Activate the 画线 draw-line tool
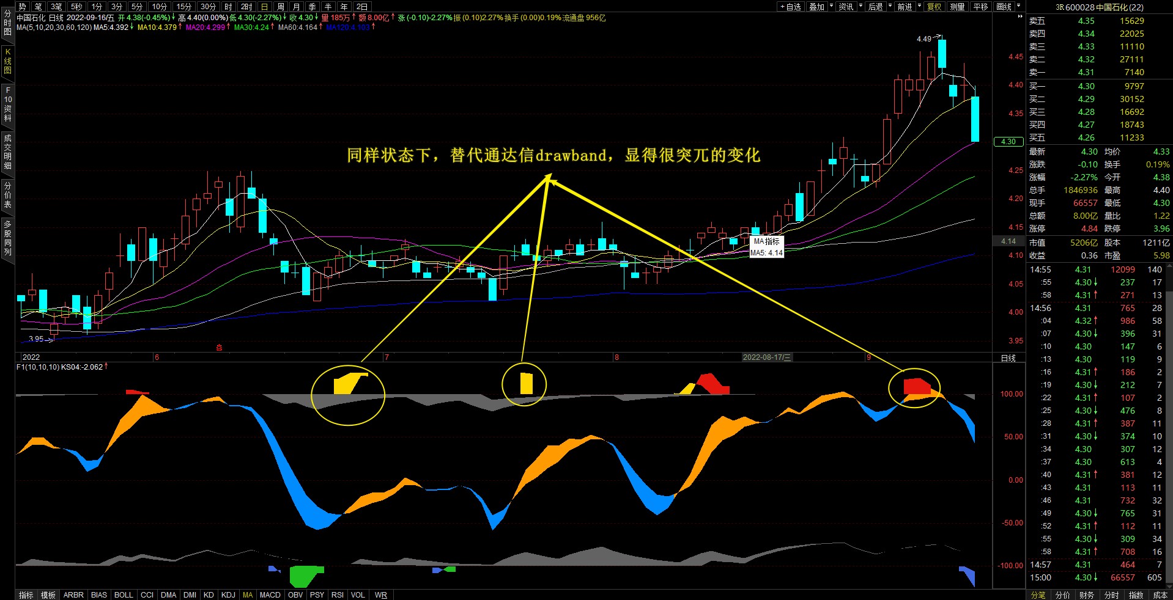The height and width of the screenshot is (600, 1173). [1004, 7]
